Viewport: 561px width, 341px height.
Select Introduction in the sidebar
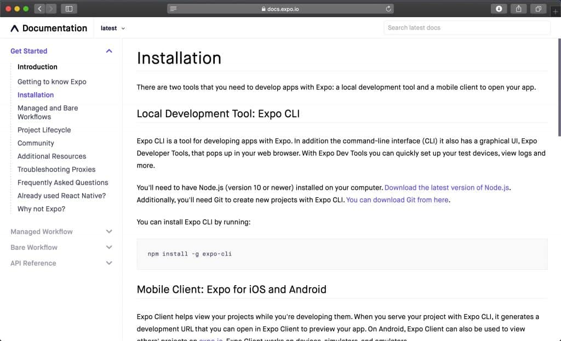tap(37, 67)
